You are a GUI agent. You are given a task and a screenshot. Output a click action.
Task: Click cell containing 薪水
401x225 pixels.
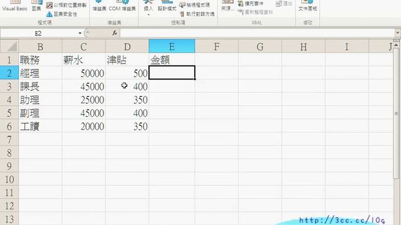(x=83, y=60)
